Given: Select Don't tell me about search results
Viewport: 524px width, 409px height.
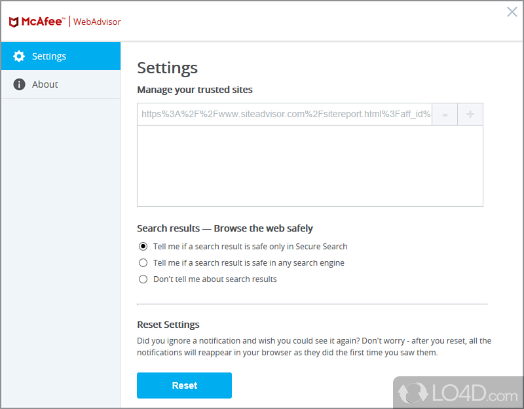Looking at the screenshot, I should coord(143,279).
